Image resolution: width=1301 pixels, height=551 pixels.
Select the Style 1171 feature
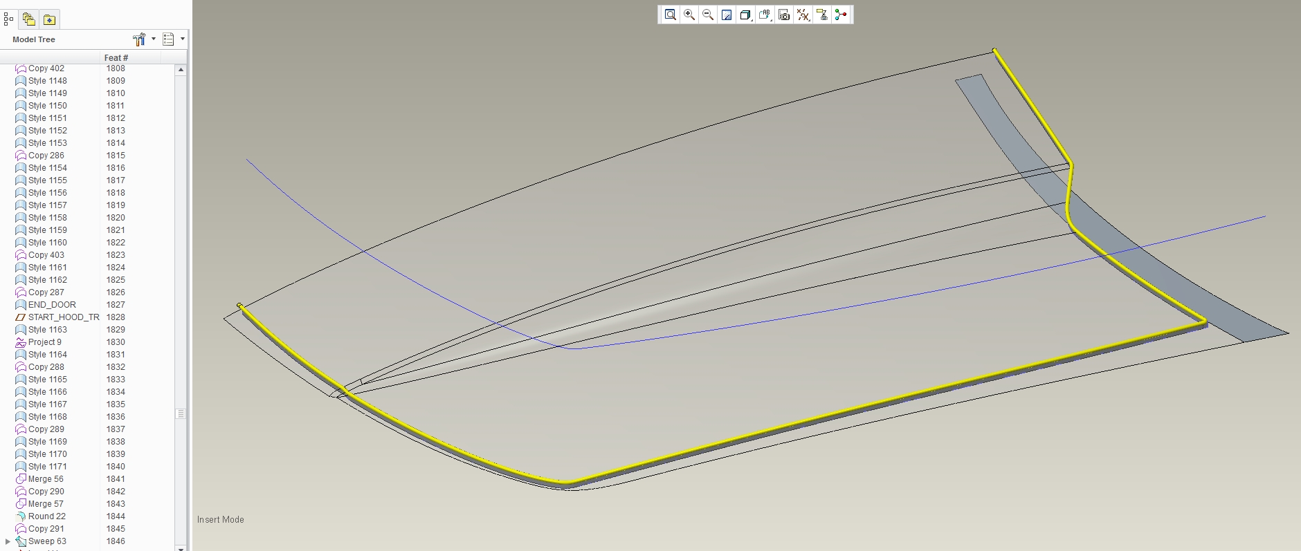(48, 467)
